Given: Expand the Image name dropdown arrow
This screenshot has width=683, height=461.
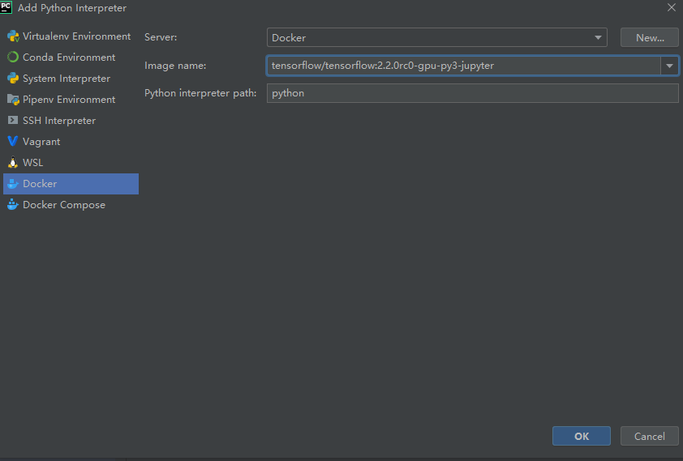Looking at the screenshot, I should click(669, 66).
